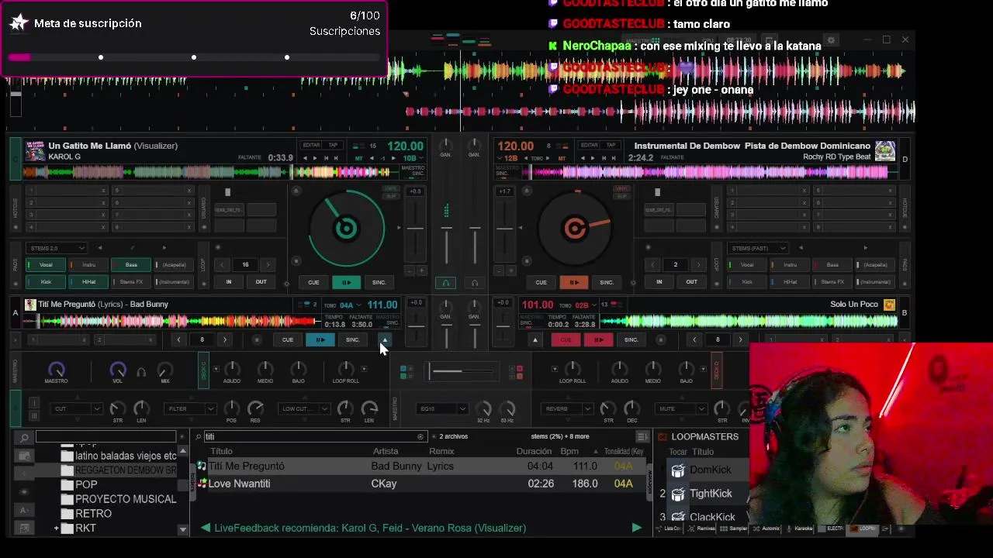Toggle the Kick stem pad on deck C
The image size is (993, 558).
pos(45,282)
